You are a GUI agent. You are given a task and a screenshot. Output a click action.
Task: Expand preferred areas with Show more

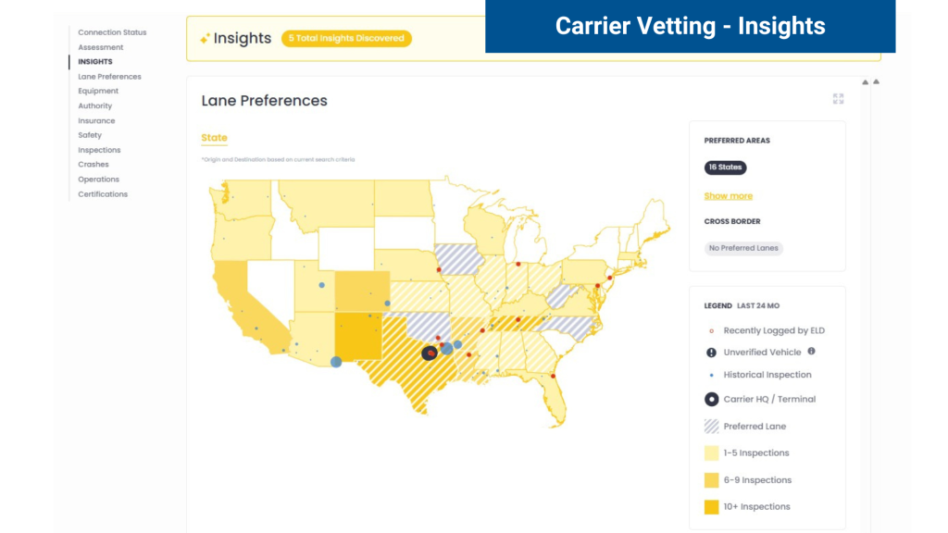(728, 196)
